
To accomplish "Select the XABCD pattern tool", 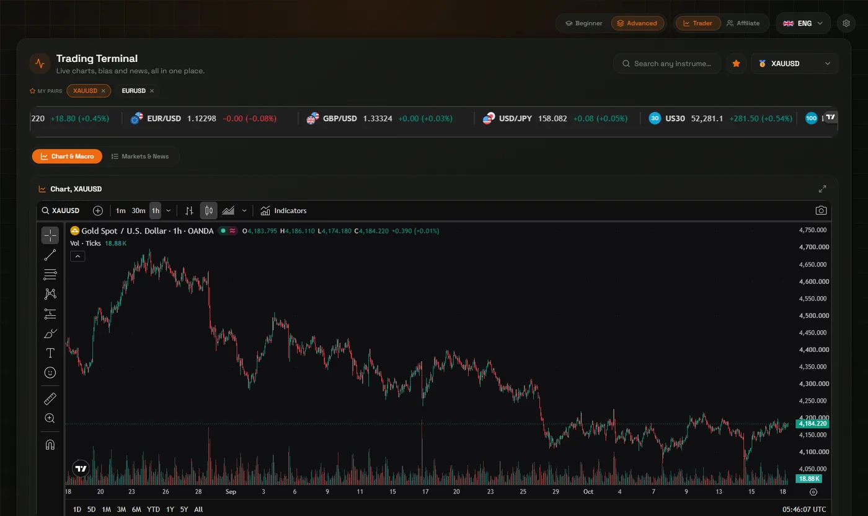I will (x=50, y=294).
